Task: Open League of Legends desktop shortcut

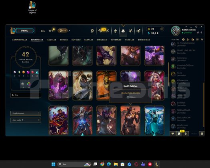Action: (32, 8)
